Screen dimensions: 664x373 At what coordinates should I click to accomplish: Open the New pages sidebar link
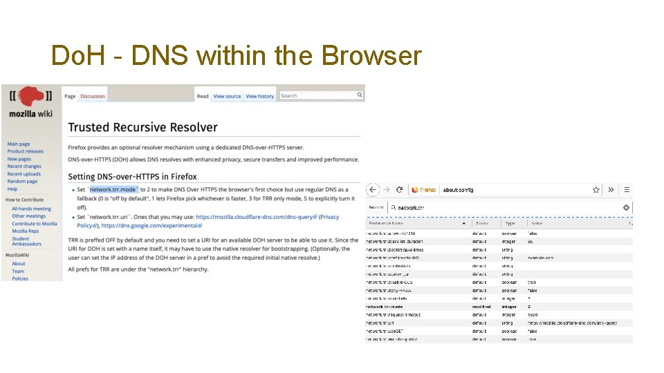pyautogui.click(x=19, y=159)
